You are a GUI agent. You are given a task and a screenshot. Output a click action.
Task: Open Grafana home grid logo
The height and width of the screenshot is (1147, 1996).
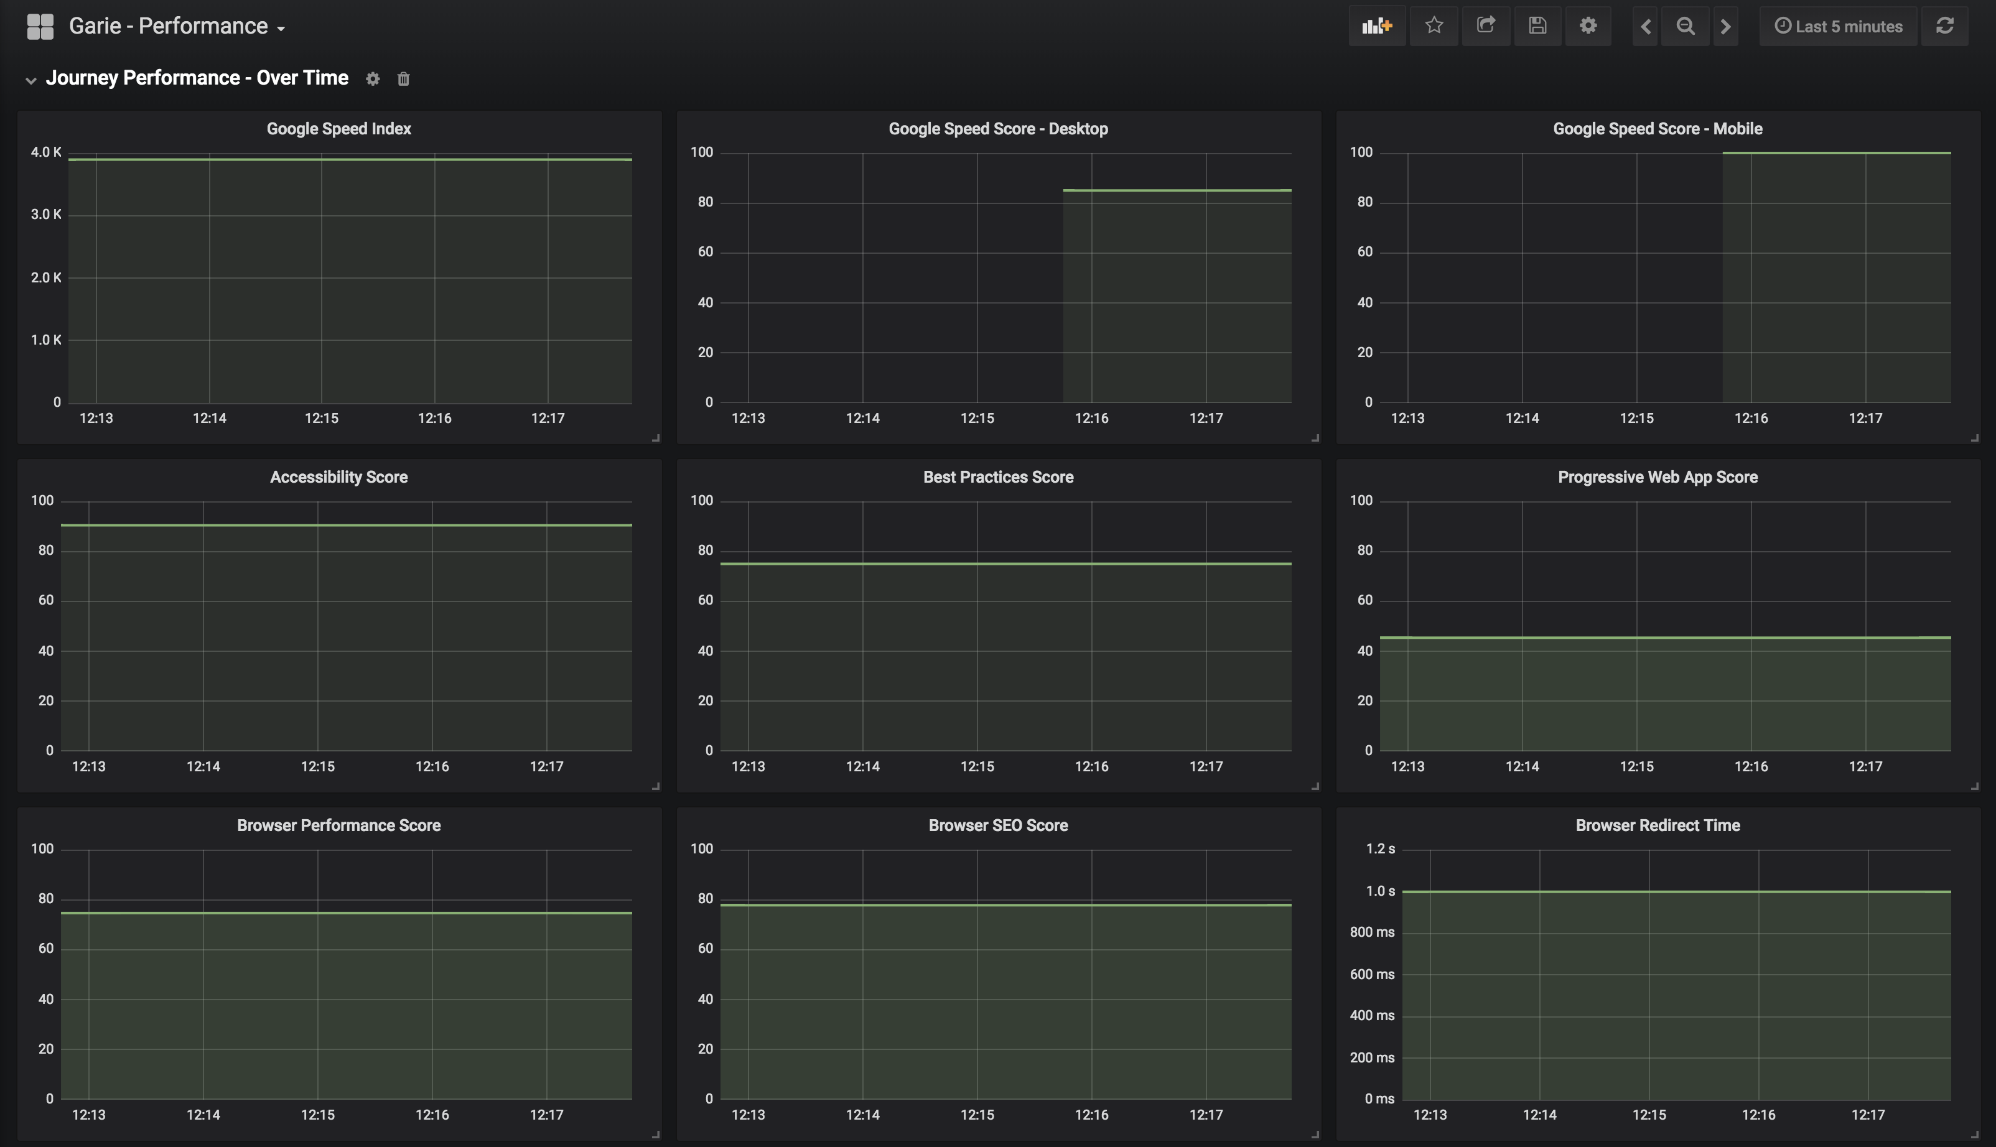(x=40, y=26)
